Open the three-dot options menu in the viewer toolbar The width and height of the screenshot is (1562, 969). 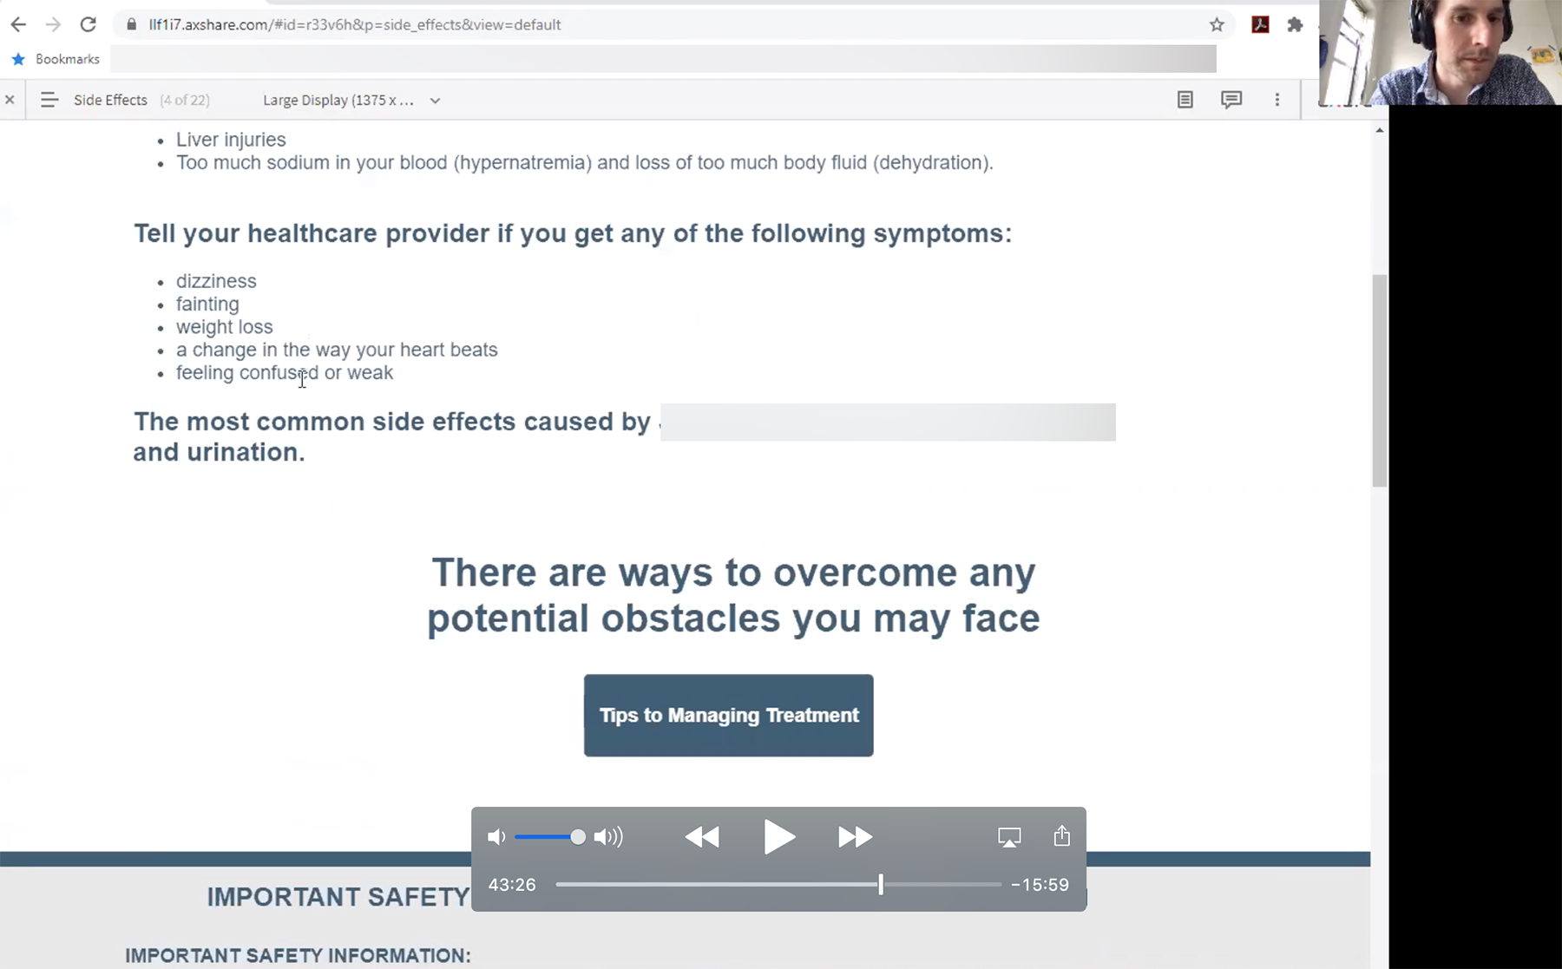(1277, 100)
